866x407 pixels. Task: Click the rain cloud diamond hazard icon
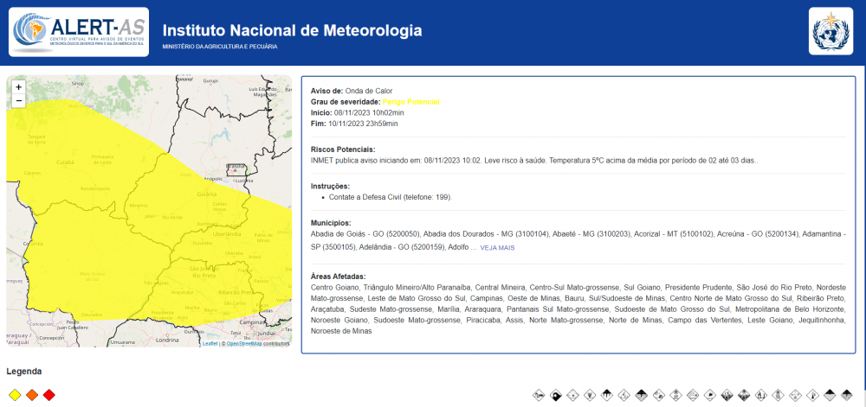coord(606,395)
